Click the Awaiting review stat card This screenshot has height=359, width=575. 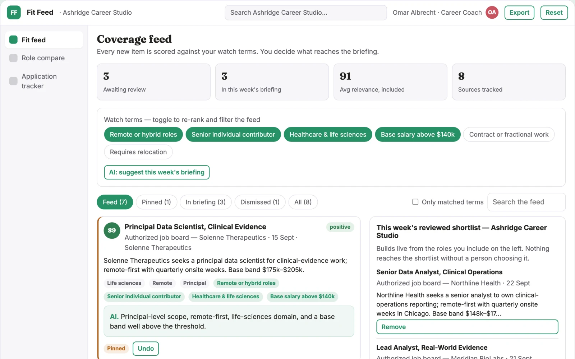pos(153,82)
